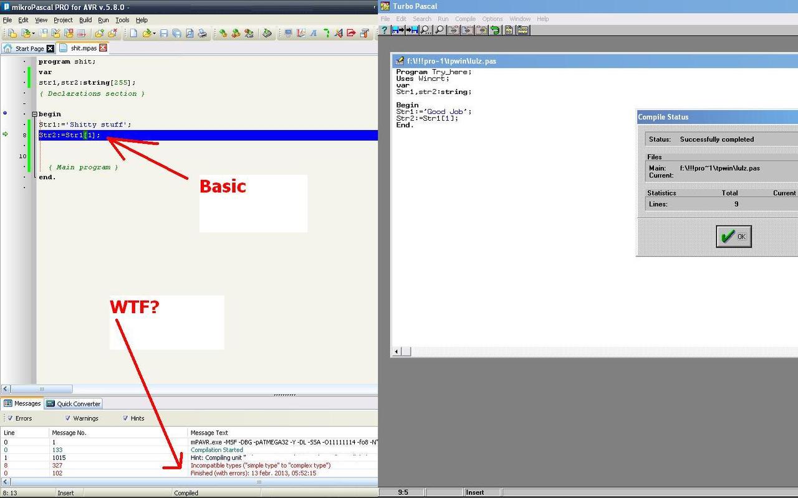Image resolution: width=798 pixels, height=498 pixels.
Task: Click the green question mark Help icon
Action: click(x=326, y=34)
